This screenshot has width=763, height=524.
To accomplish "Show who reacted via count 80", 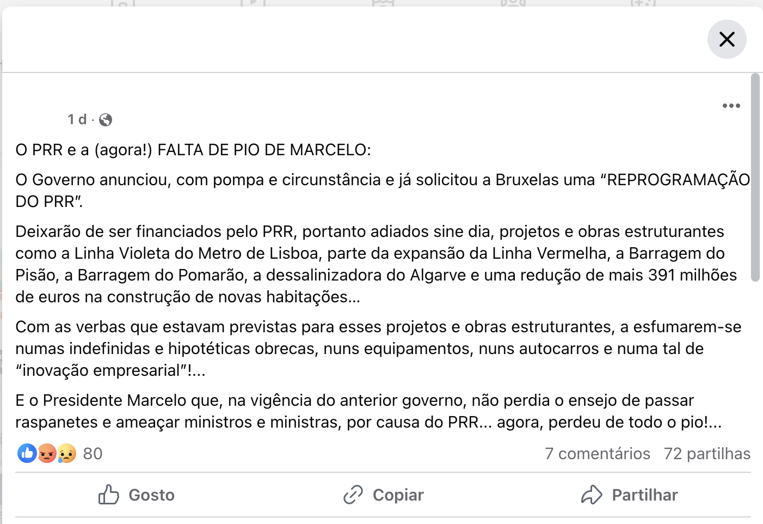I will pos(93,453).
